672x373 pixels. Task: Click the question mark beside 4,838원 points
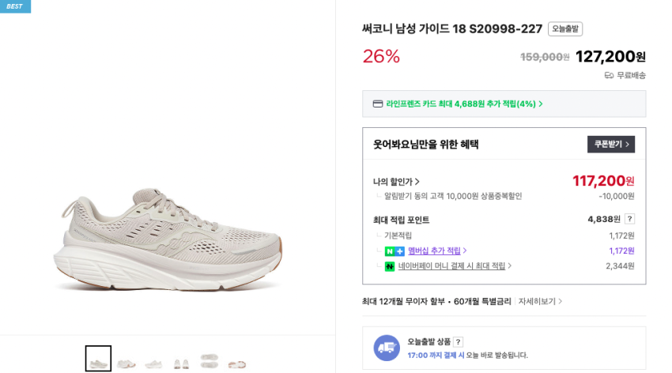click(x=629, y=219)
